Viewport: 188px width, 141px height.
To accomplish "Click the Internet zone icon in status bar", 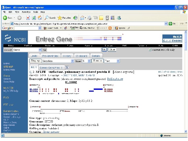I will coord(162,136).
